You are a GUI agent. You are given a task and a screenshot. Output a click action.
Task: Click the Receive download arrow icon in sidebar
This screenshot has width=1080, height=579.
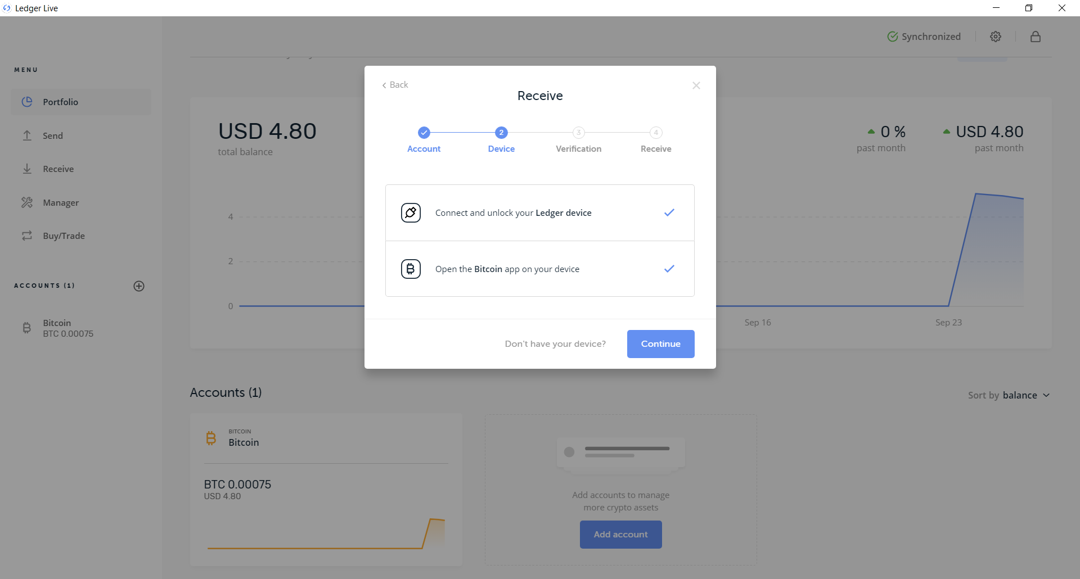(27, 169)
